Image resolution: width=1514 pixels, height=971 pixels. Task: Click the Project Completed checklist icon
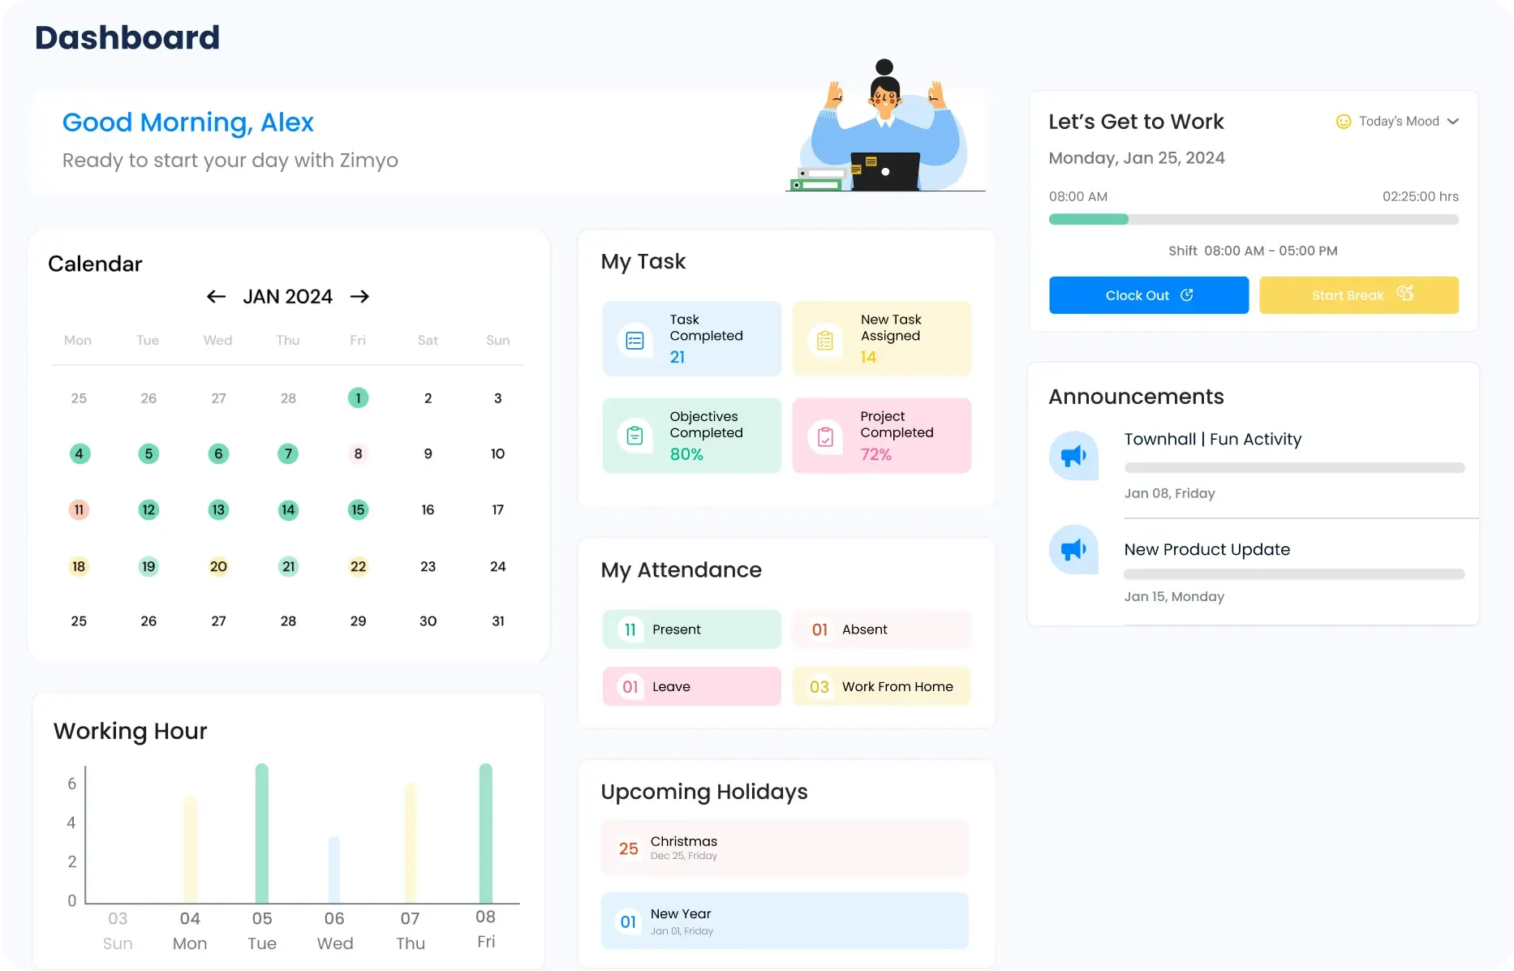coord(825,437)
